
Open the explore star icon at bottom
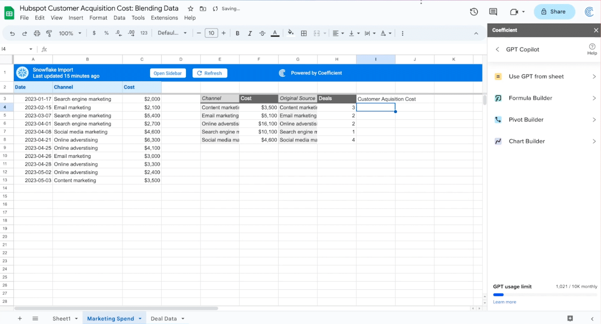pos(570,318)
